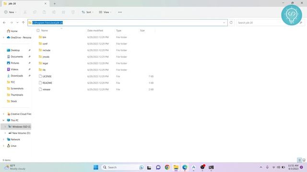Viewport: 307px width, 172px height.
Task: Add a new tab with plus
Action: 55,3
